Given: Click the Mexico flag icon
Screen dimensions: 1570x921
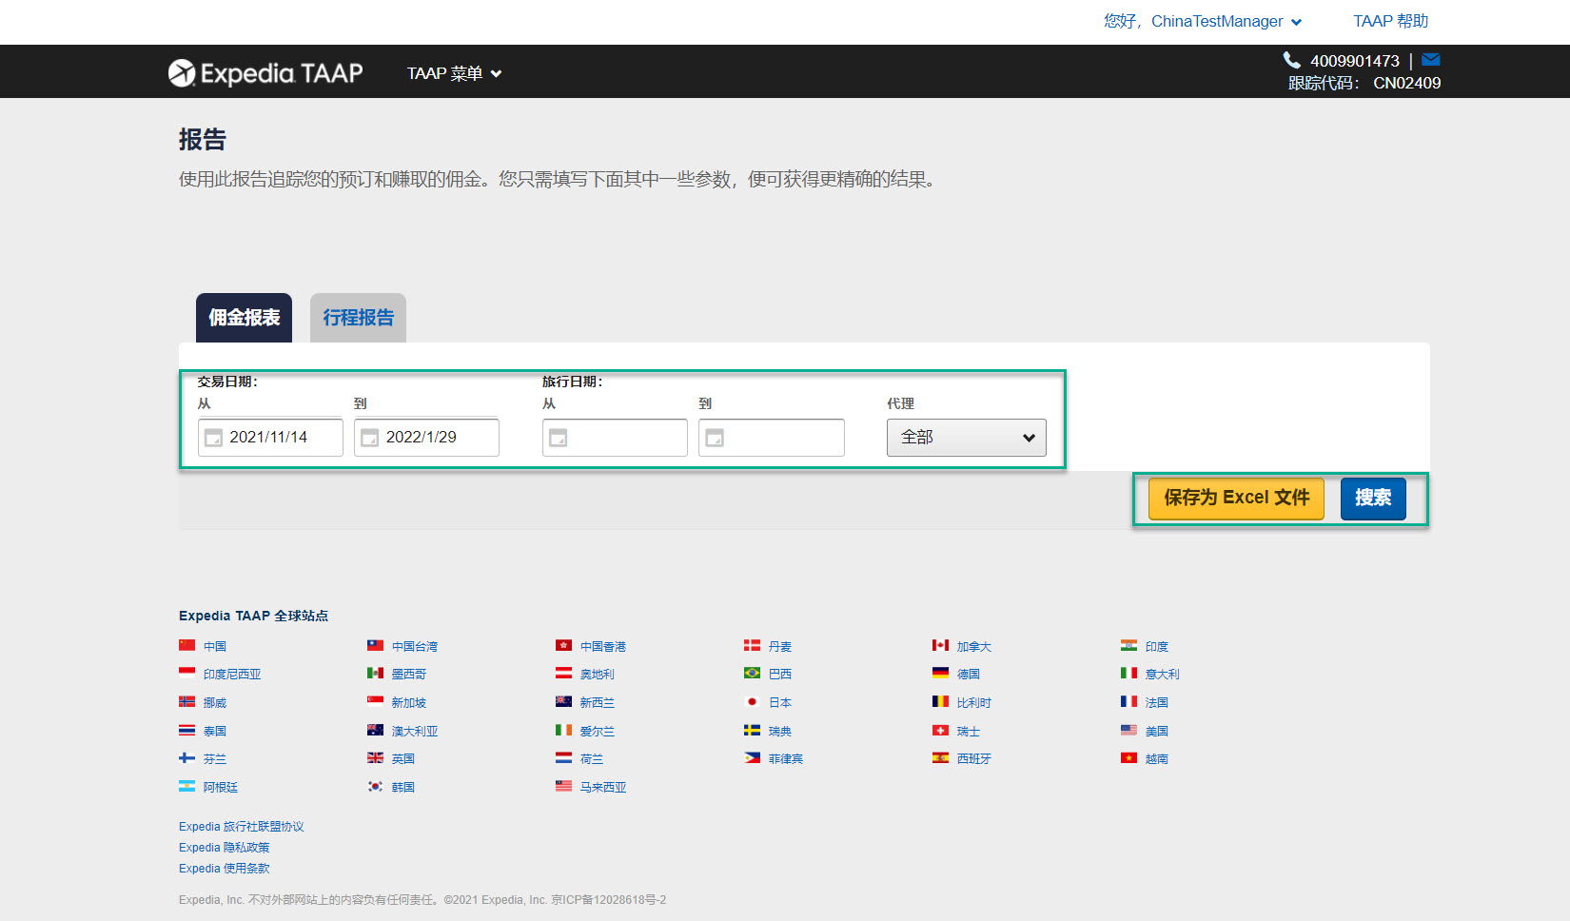Looking at the screenshot, I should 376,673.
